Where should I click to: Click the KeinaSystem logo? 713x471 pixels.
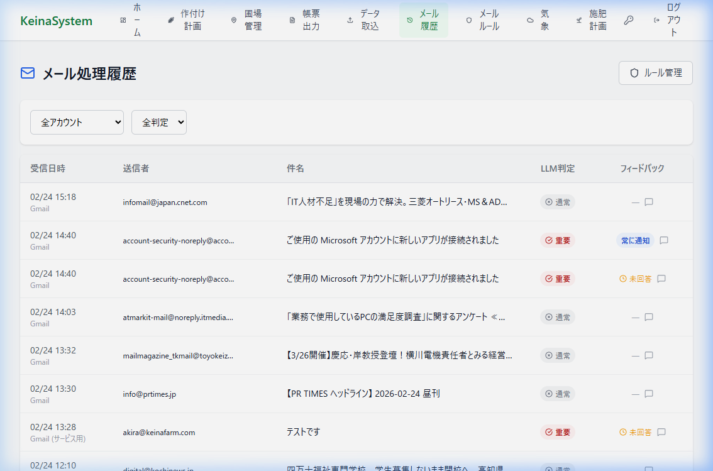click(56, 21)
